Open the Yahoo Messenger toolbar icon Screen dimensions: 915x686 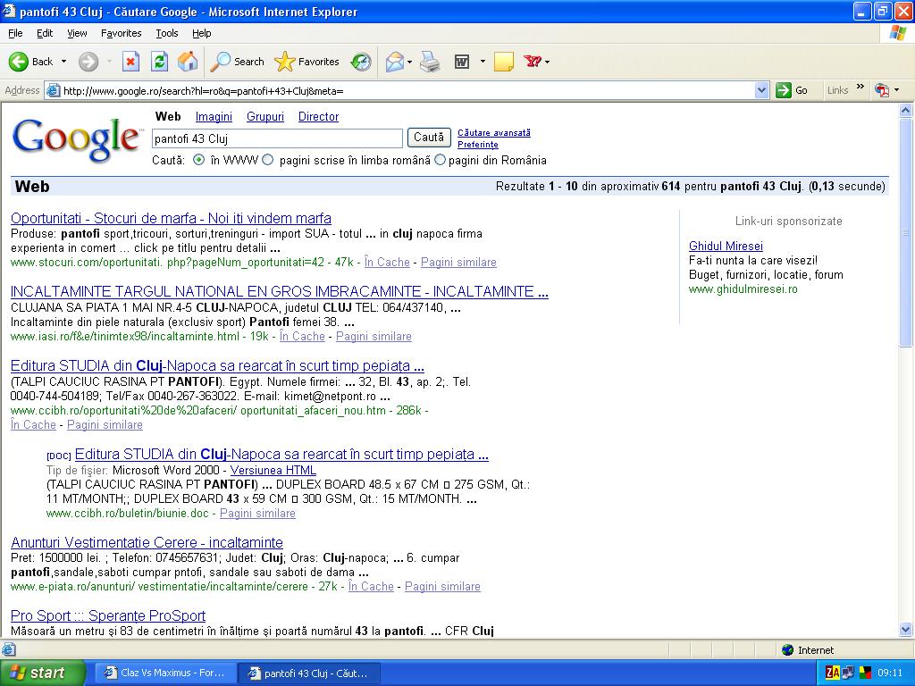pyautogui.click(x=533, y=62)
